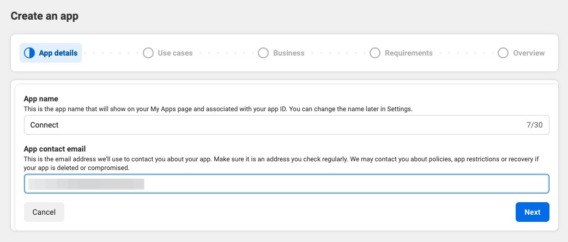Screen dimensions: 568x242
Task: Jump to the Requirements step label
Action: point(408,53)
